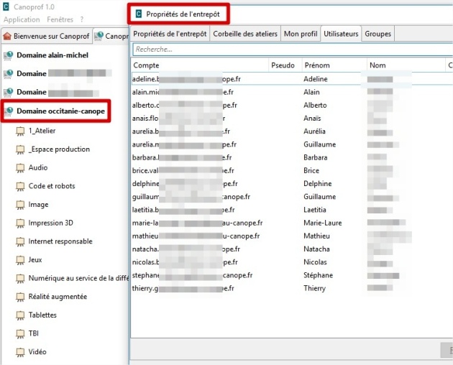Click the workshop icon beside Image
The height and width of the screenshot is (365, 453).
point(20,205)
